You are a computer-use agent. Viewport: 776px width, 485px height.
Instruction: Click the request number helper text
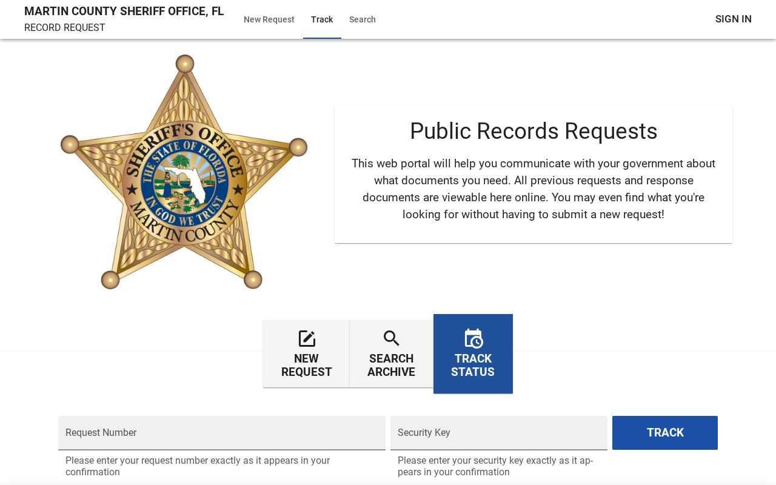click(x=198, y=466)
